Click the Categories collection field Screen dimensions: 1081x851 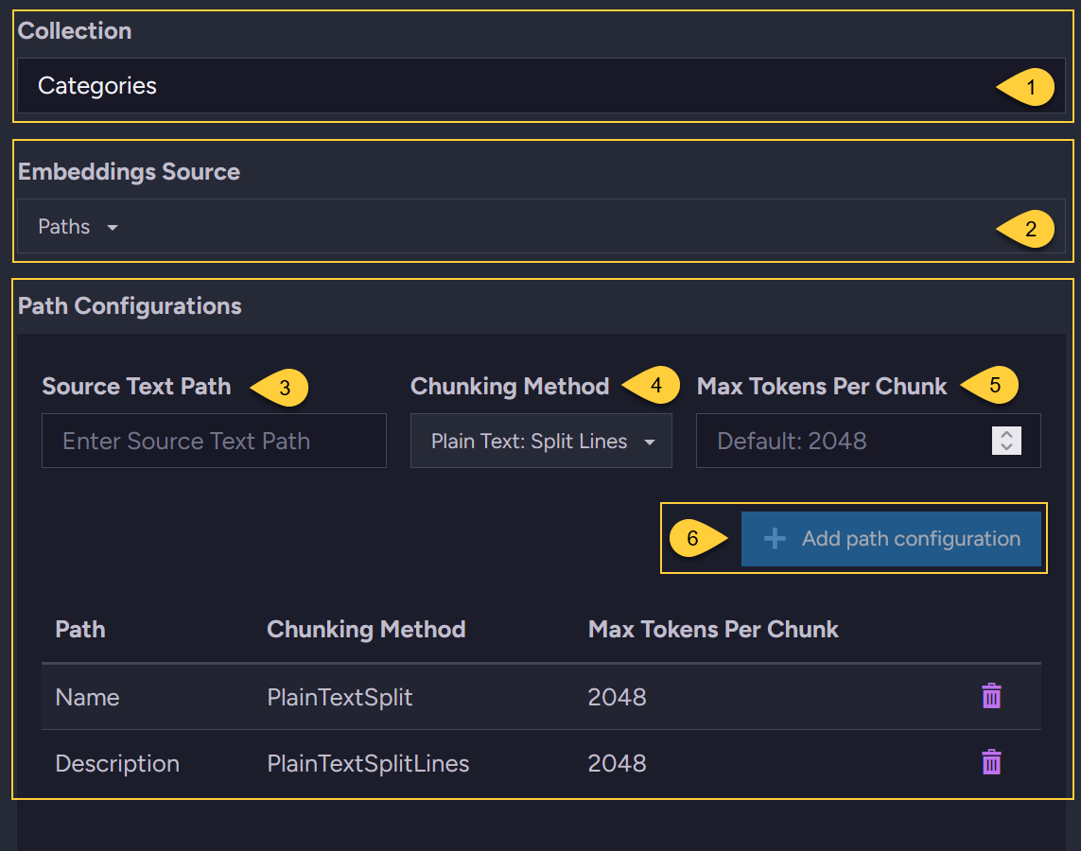point(541,85)
